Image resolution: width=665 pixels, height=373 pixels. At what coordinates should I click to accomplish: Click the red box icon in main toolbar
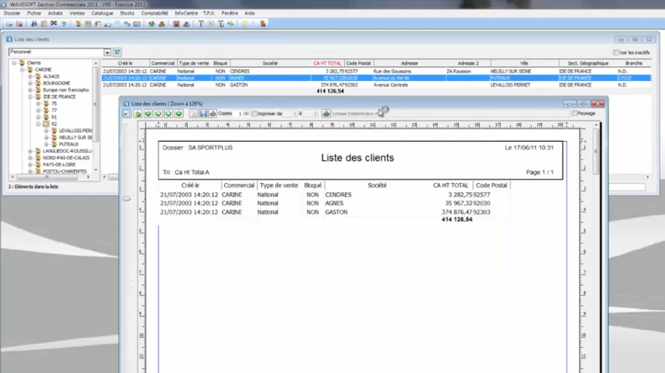point(176,24)
